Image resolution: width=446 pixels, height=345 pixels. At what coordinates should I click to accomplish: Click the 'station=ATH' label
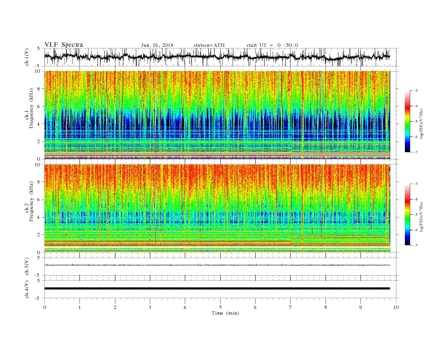[x=209, y=45]
